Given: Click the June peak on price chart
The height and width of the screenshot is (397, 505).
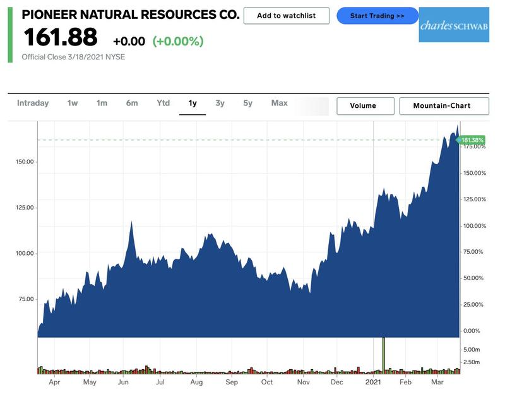Looking at the screenshot, I should [131, 222].
